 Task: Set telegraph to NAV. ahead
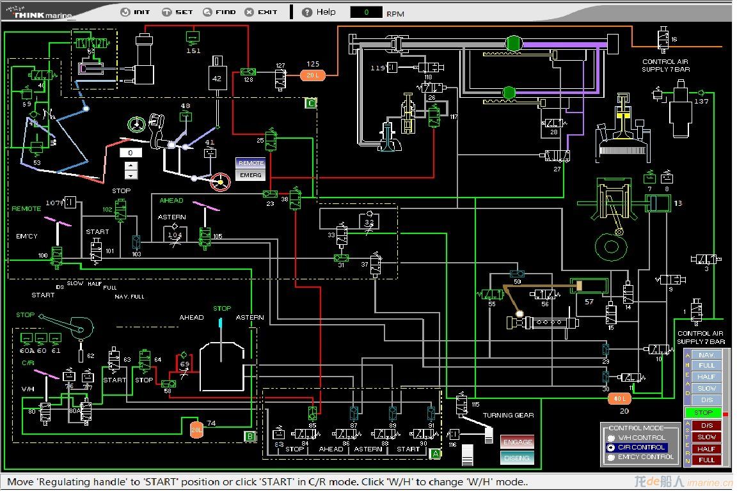[706, 355]
